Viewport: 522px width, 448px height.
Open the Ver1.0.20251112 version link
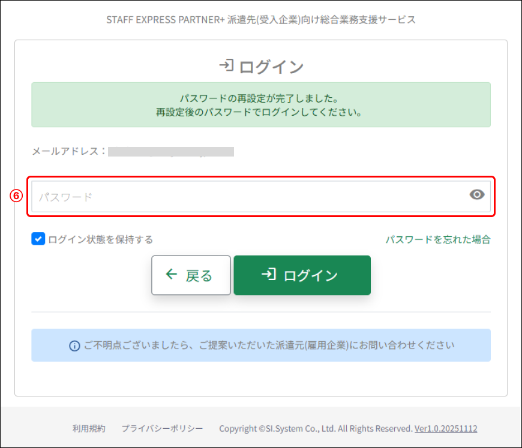pos(445,428)
